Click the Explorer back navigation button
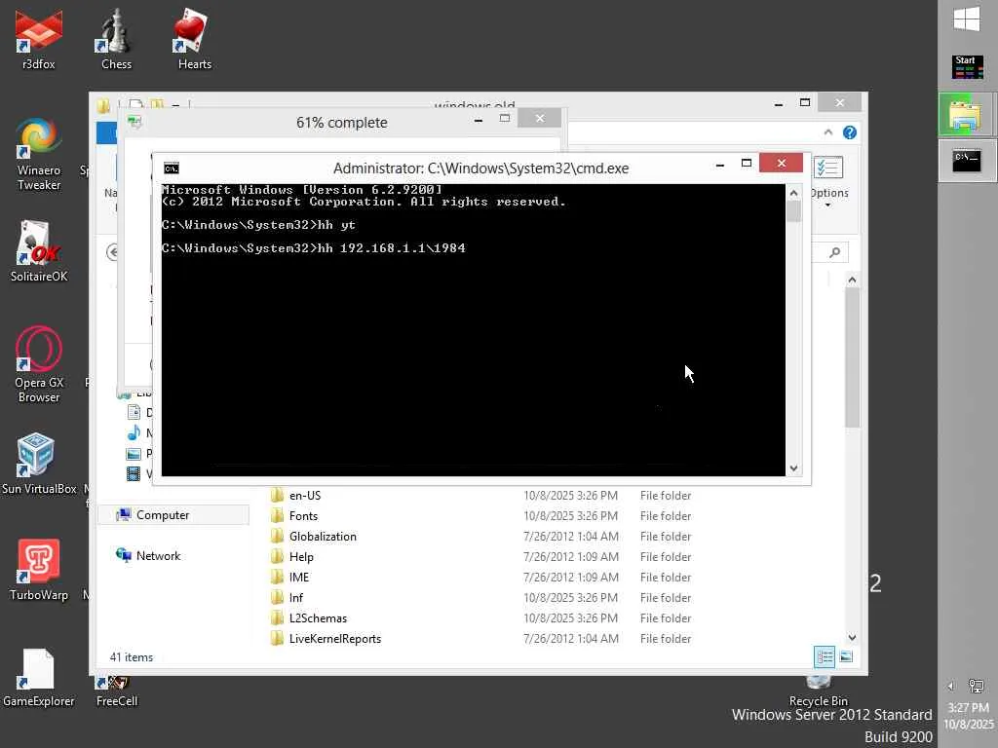The height and width of the screenshot is (748, 998). 113,252
